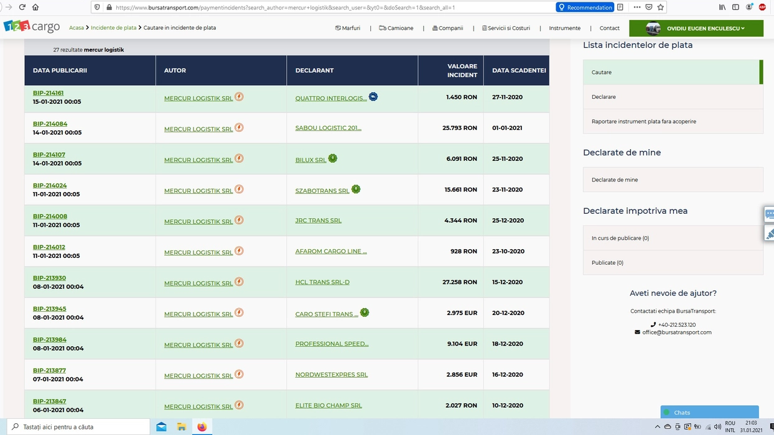Open Raportare instrument plata fara acoperire
The height and width of the screenshot is (435, 774).
tap(673, 121)
